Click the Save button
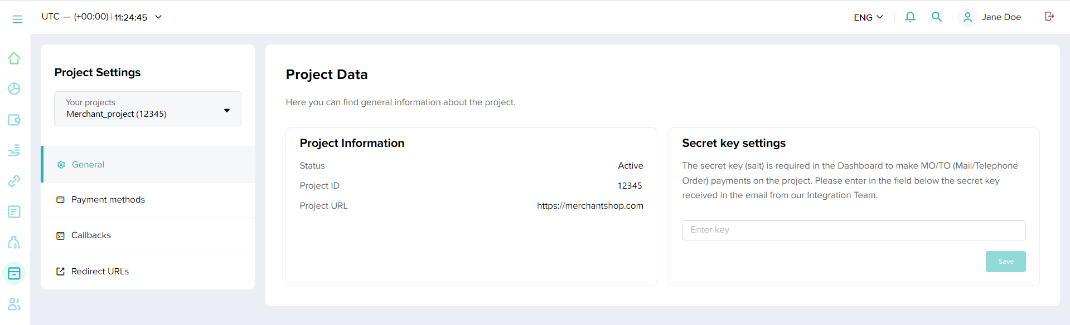 pos(1005,262)
